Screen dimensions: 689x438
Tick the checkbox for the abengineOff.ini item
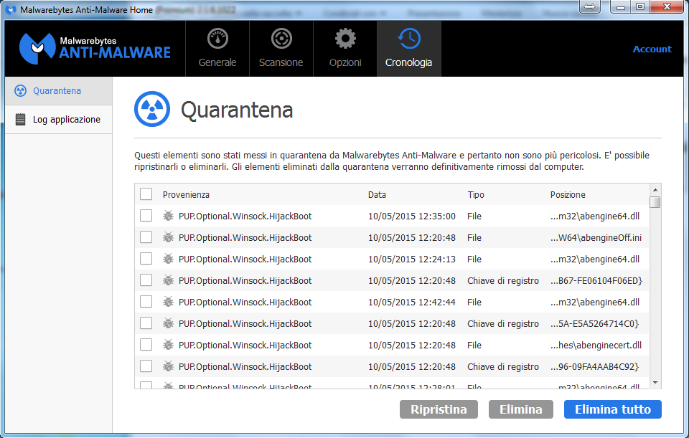tap(146, 237)
